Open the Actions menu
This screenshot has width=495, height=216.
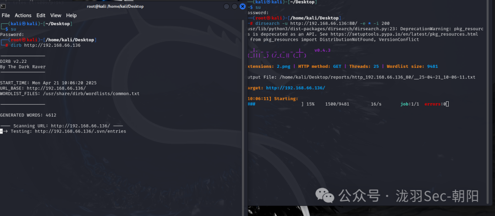click(23, 15)
